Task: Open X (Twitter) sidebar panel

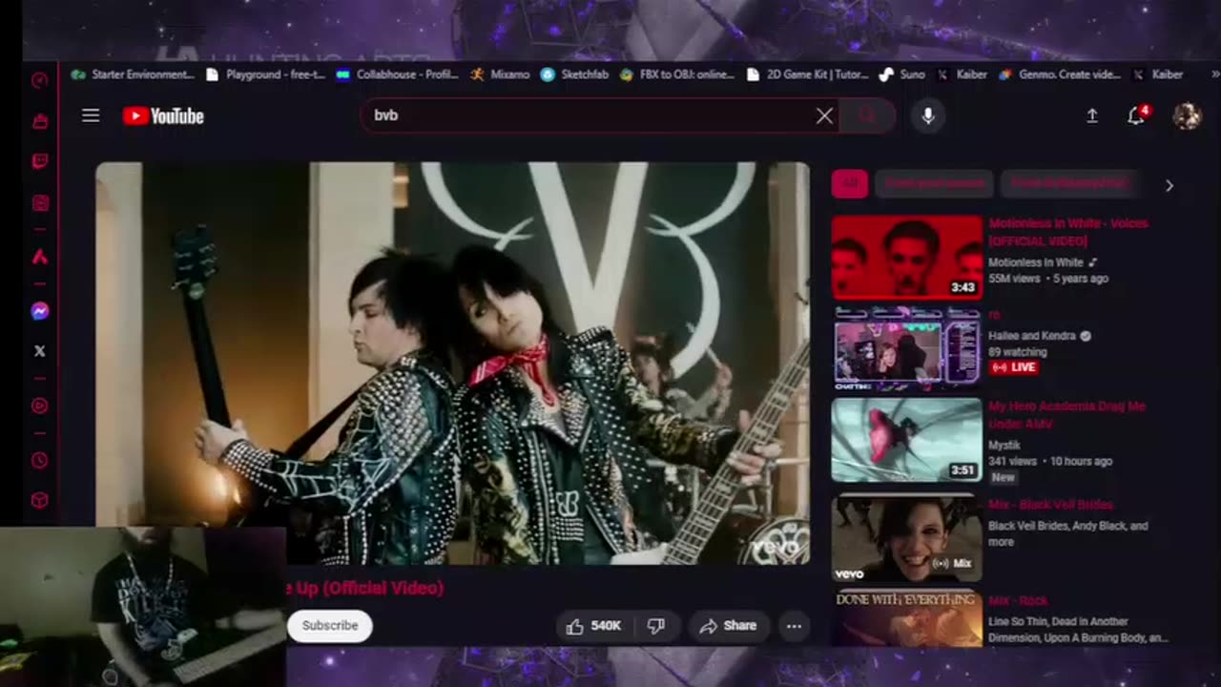Action: click(39, 351)
